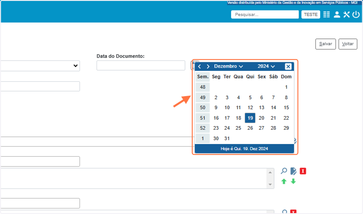Image resolution: width=363 pixels, height=214 pixels.
Task: Click the TESTE unit button
Action: click(x=311, y=14)
